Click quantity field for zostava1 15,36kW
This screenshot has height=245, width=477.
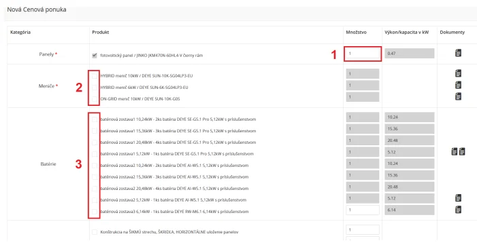pyautogui.click(x=363, y=129)
